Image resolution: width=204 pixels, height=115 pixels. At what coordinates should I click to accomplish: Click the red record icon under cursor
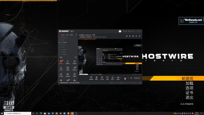pyautogui.click(x=125, y=78)
